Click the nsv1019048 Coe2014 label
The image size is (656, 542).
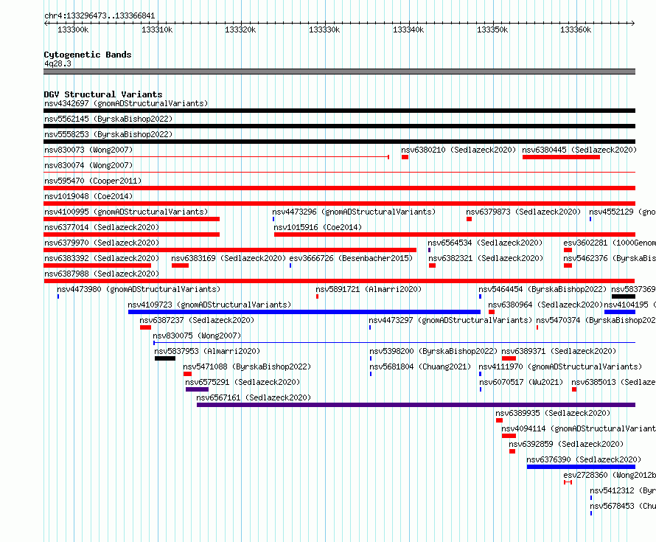click(x=88, y=196)
